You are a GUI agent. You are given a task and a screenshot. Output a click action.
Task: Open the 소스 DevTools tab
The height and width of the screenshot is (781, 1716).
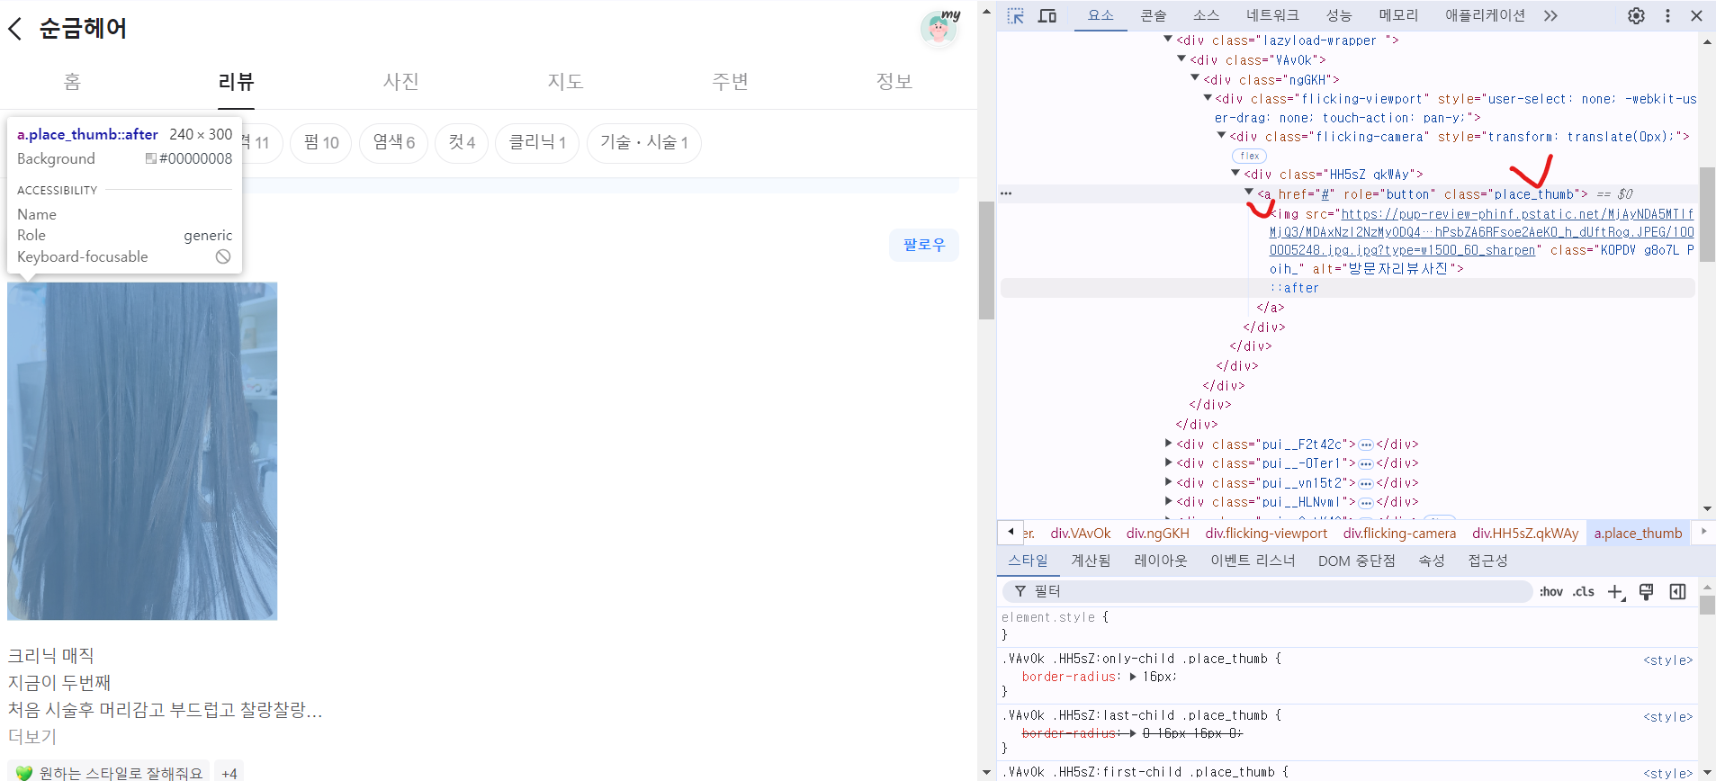click(x=1206, y=15)
